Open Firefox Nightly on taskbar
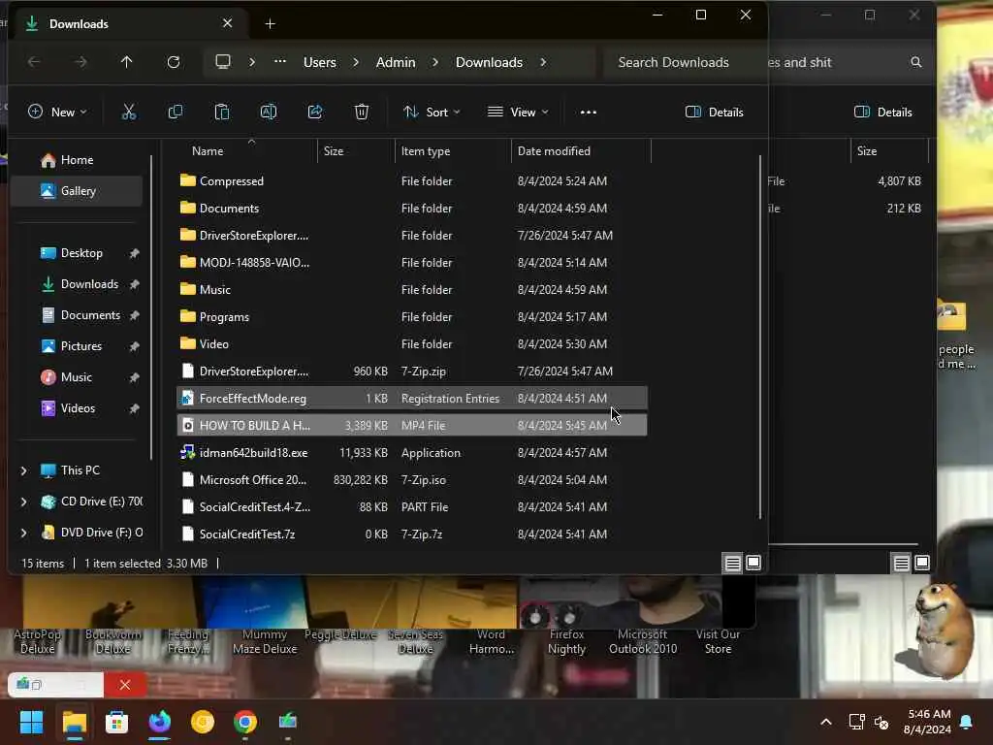Image resolution: width=993 pixels, height=745 pixels. [160, 722]
